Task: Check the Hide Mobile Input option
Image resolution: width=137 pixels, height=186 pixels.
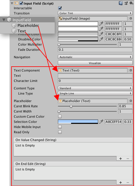Action: pyautogui.click(x=60, y=127)
